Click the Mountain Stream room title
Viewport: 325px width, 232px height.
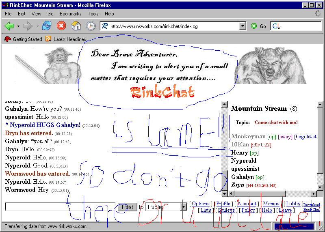point(259,108)
